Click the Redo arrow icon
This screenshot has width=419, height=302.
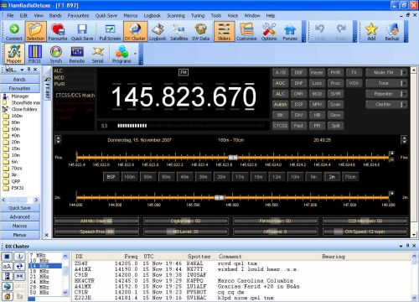pos(341,29)
